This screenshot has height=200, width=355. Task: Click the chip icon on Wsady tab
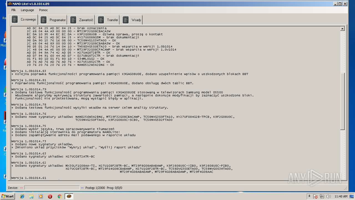pyautogui.click(x=125, y=20)
